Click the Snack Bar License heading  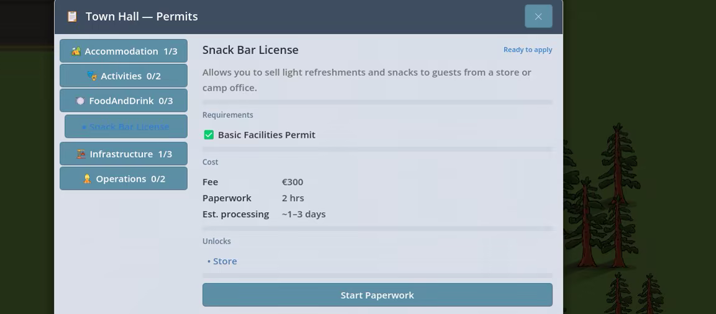250,50
